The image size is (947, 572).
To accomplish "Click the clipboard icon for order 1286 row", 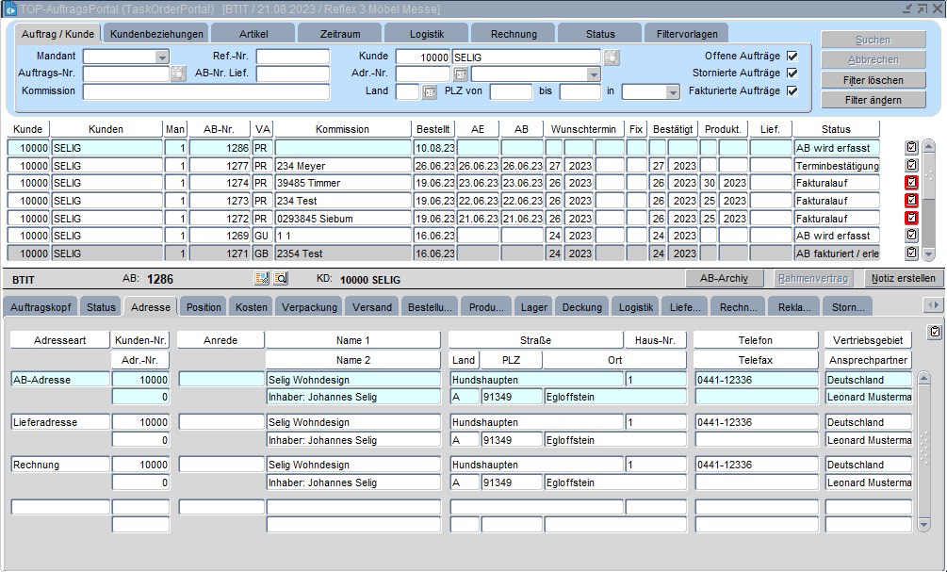I will (911, 148).
